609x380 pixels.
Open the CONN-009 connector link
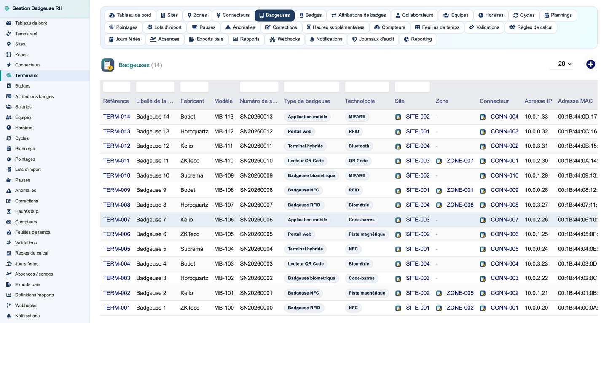pyautogui.click(x=504, y=190)
